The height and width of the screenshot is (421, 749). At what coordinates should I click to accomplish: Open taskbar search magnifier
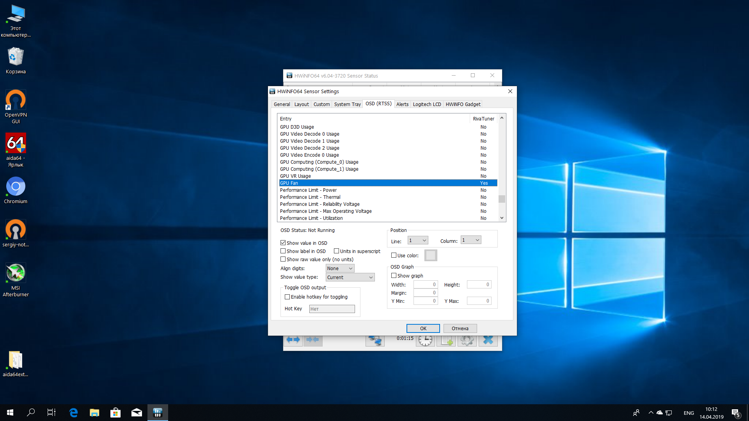tap(31, 412)
